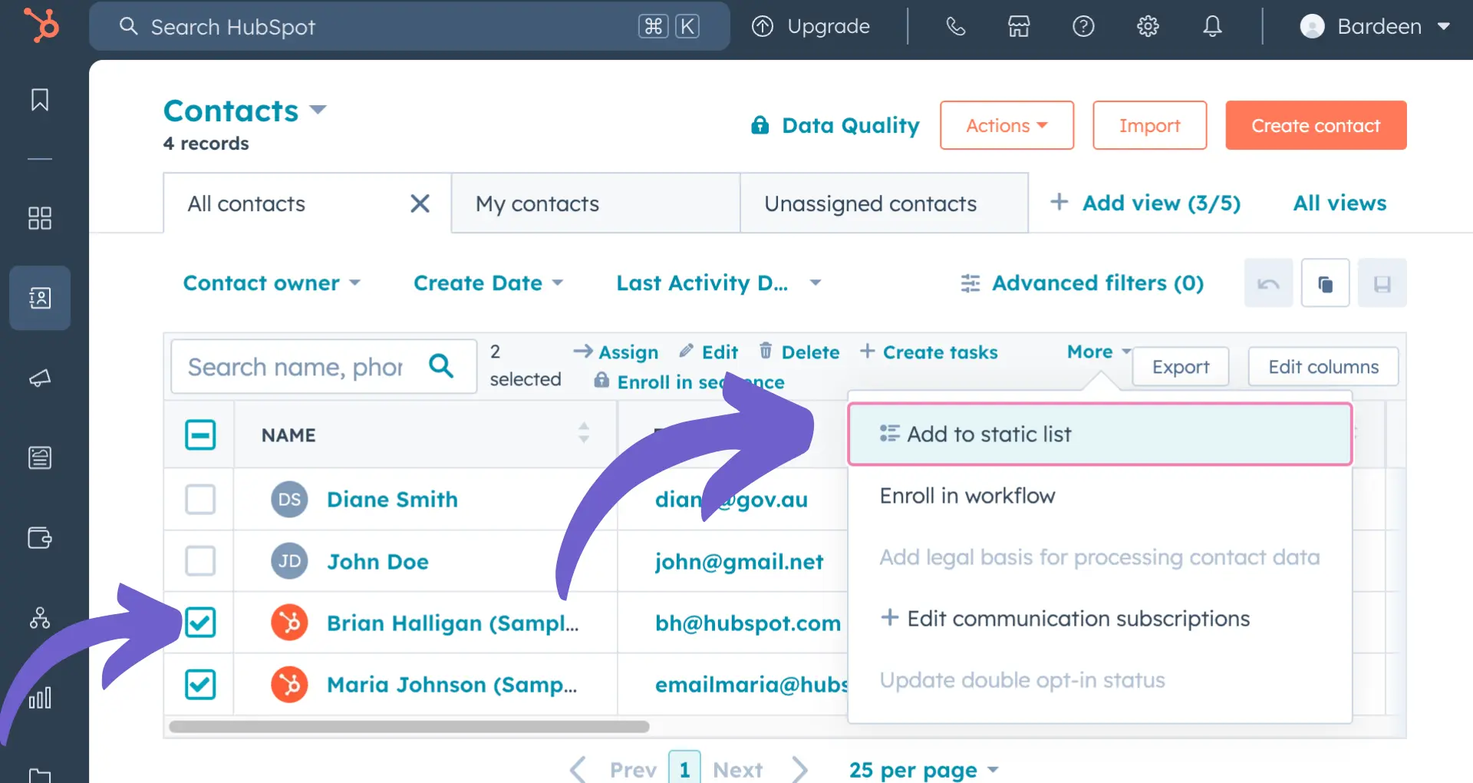Open the CRM contacts icon in the sidebar
The height and width of the screenshot is (783, 1473).
[40, 298]
